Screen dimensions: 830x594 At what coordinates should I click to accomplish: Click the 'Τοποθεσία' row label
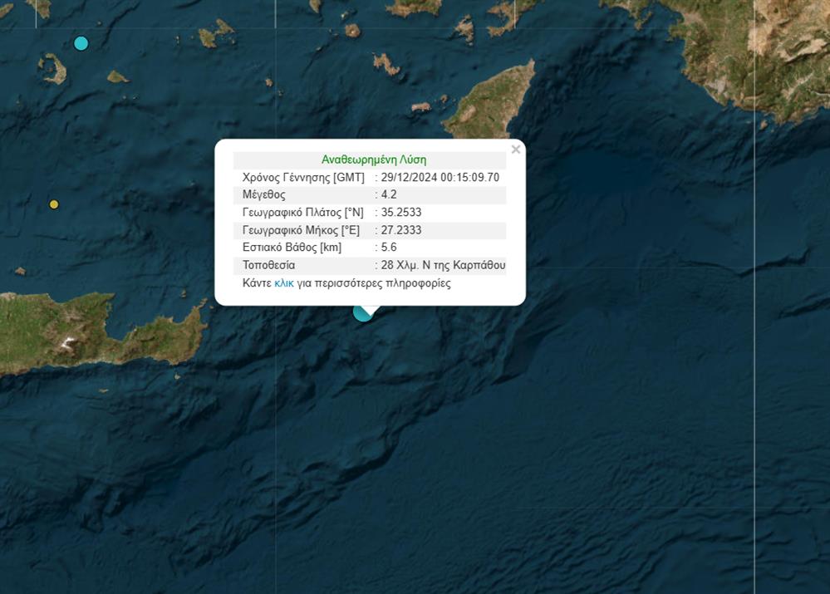coord(268,266)
